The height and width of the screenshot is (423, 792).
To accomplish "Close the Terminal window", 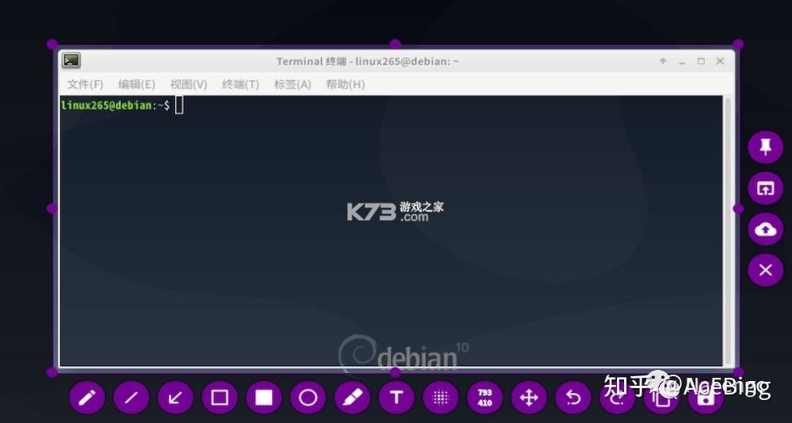I will tap(720, 61).
